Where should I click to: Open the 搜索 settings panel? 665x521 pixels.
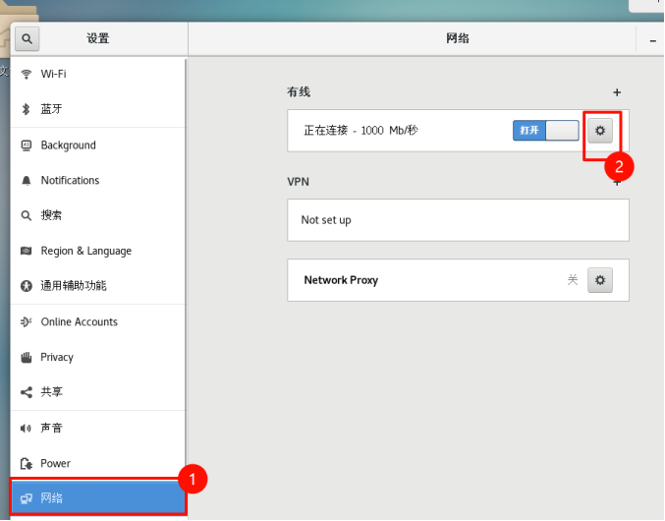pos(97,215)
